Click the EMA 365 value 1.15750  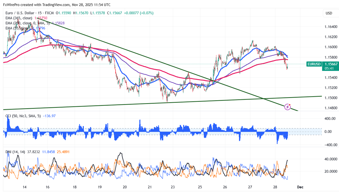(x=41, y=18)
